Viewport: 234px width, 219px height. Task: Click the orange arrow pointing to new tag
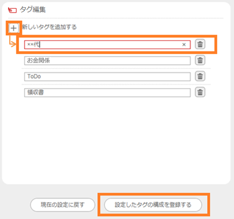13,42
